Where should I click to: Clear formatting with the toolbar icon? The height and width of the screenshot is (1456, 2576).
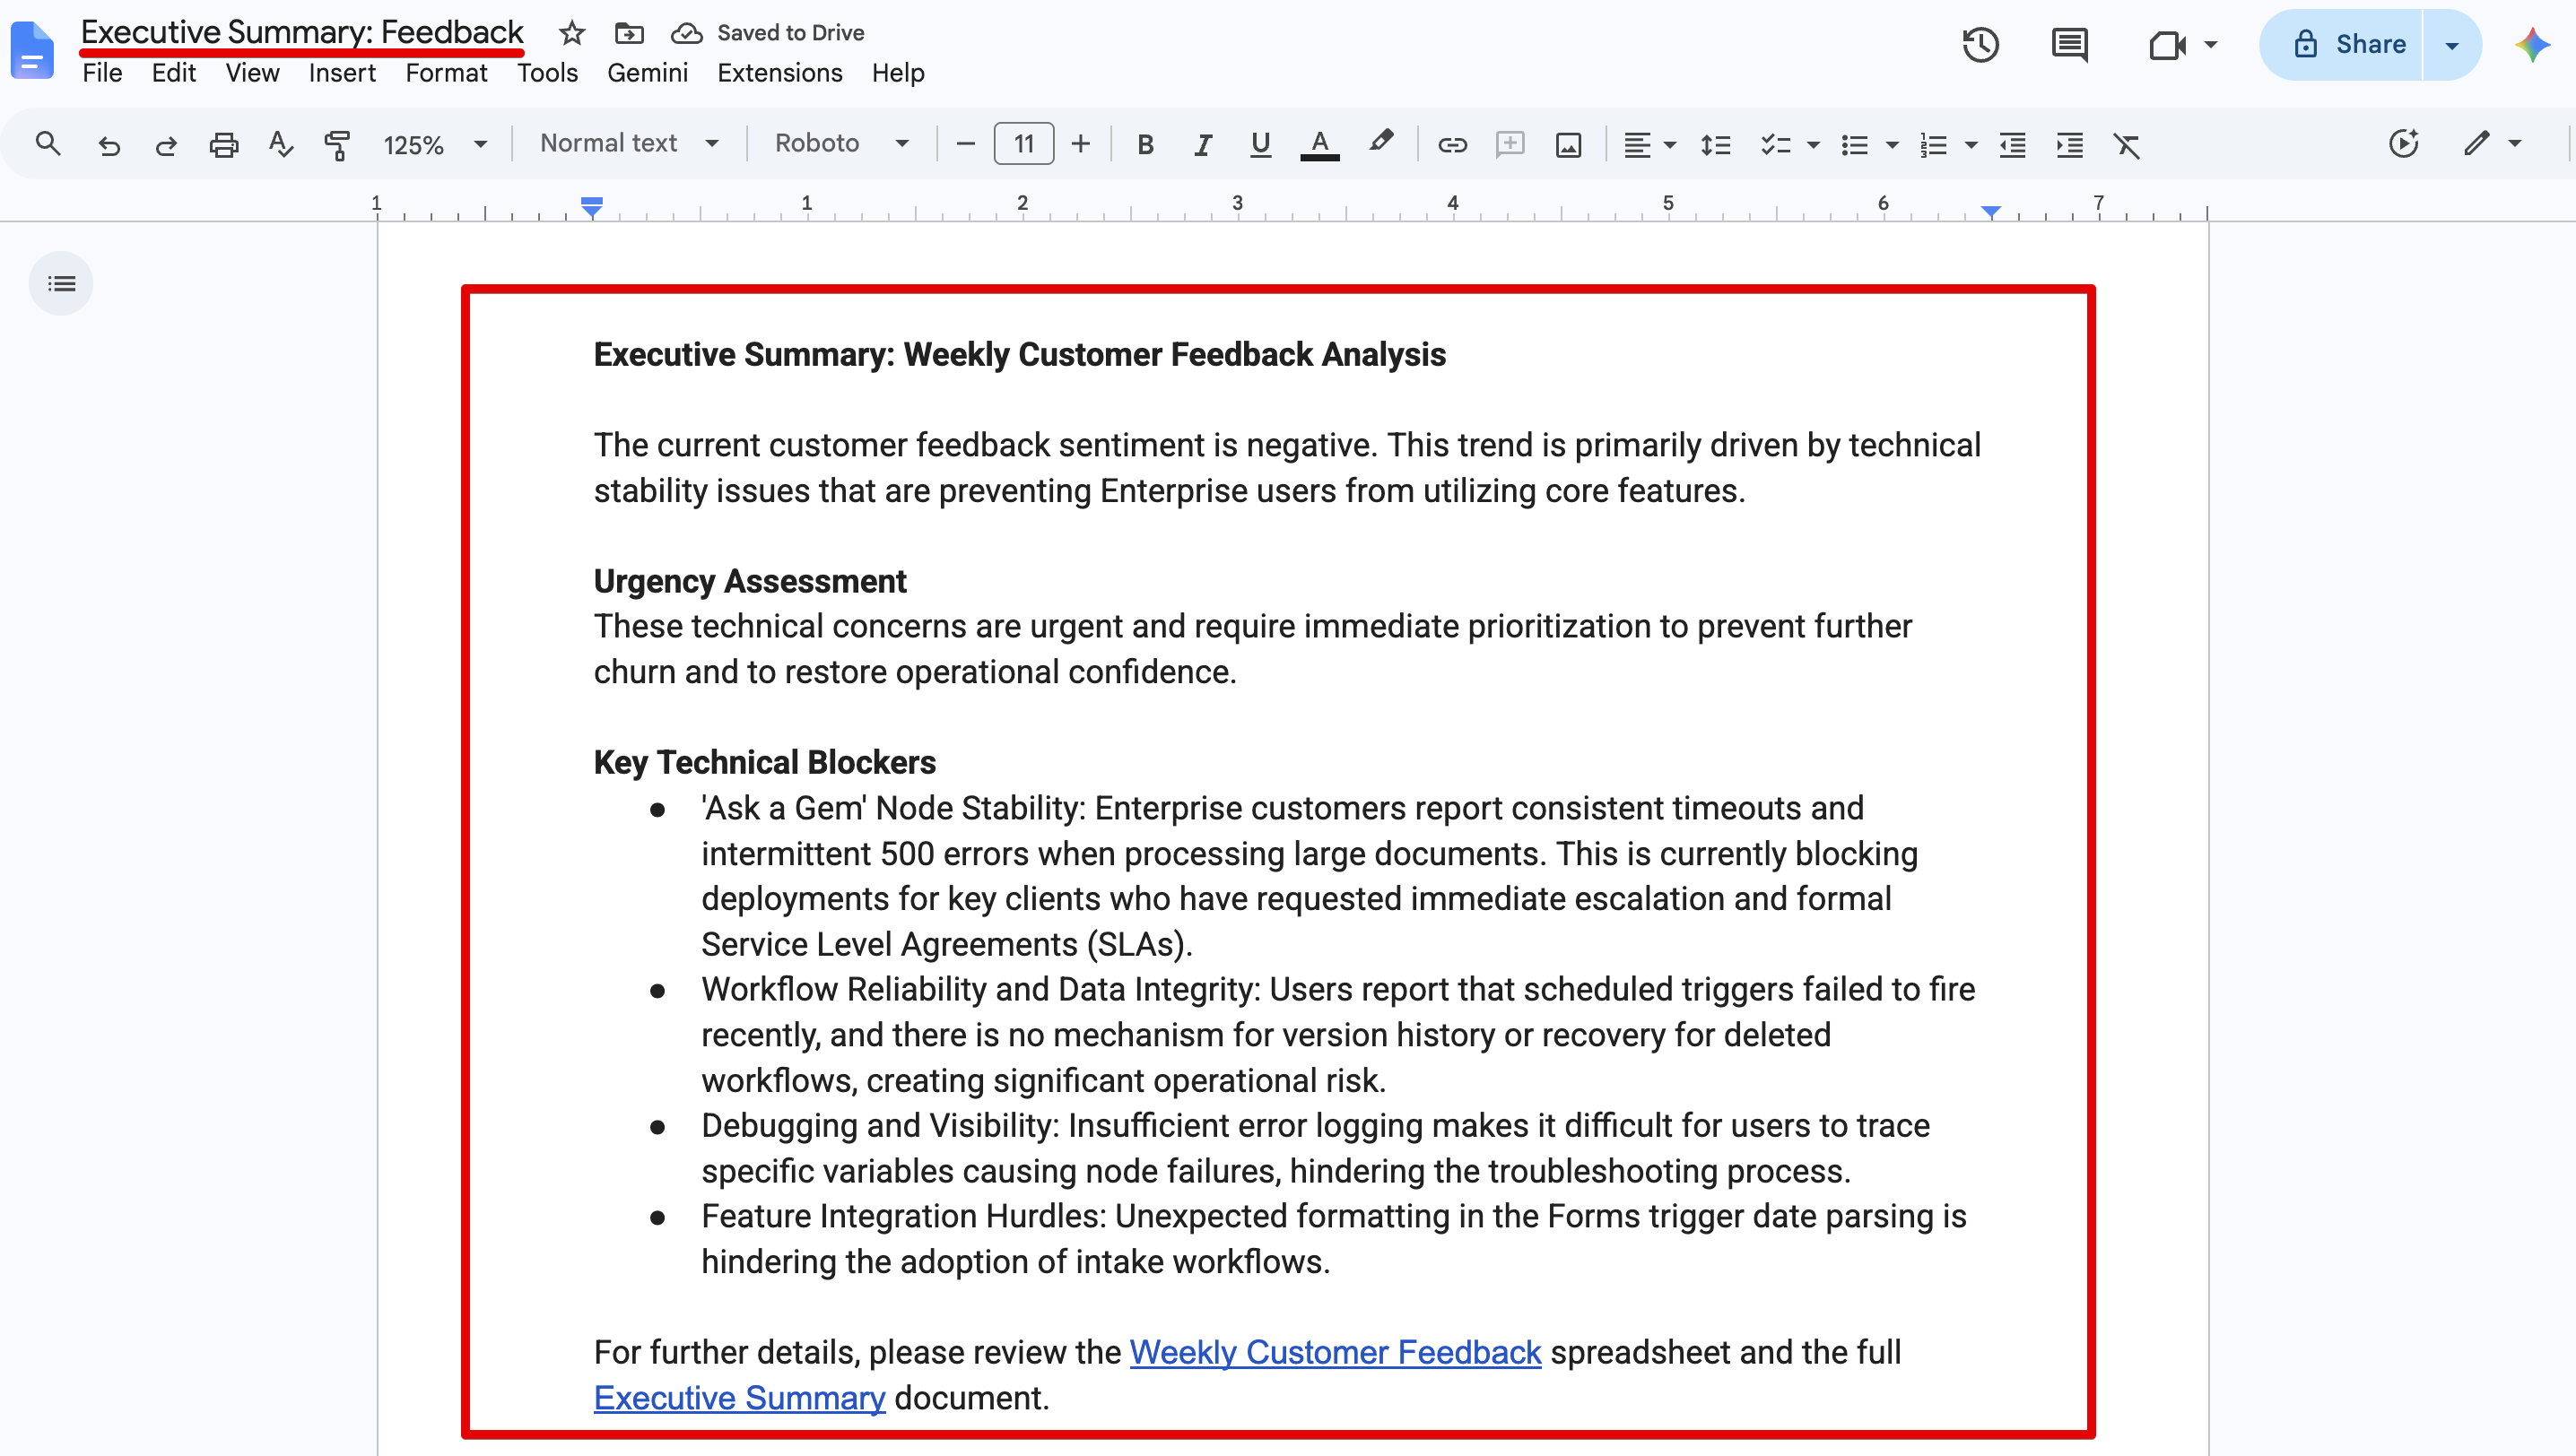click(2127, 145)
